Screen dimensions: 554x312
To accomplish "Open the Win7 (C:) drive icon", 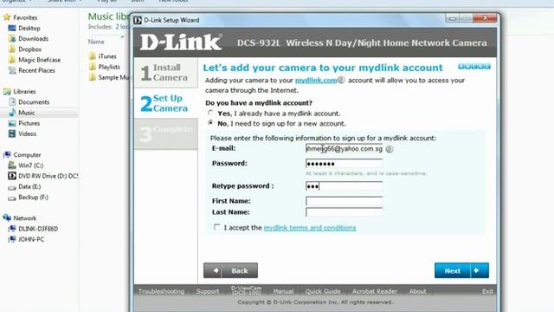I will (12, 166).
